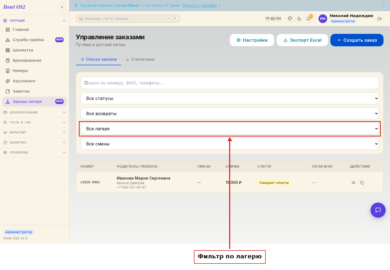Switch to the Статистика tab

pos(140,59)
